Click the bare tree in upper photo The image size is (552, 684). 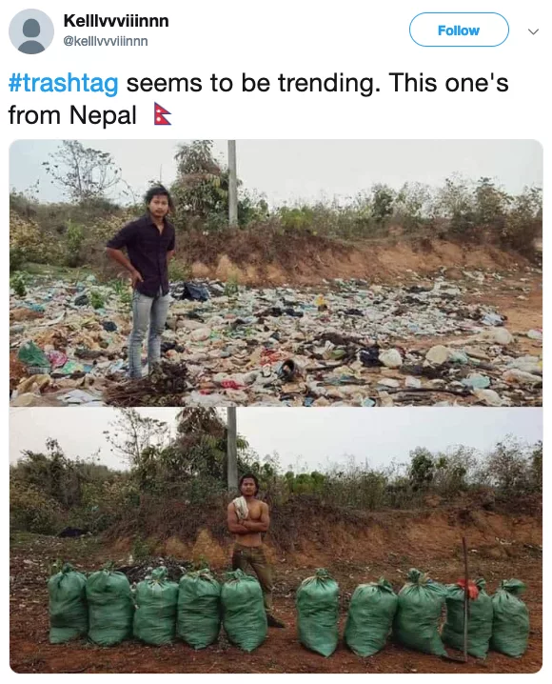click(x=83, y=171)
